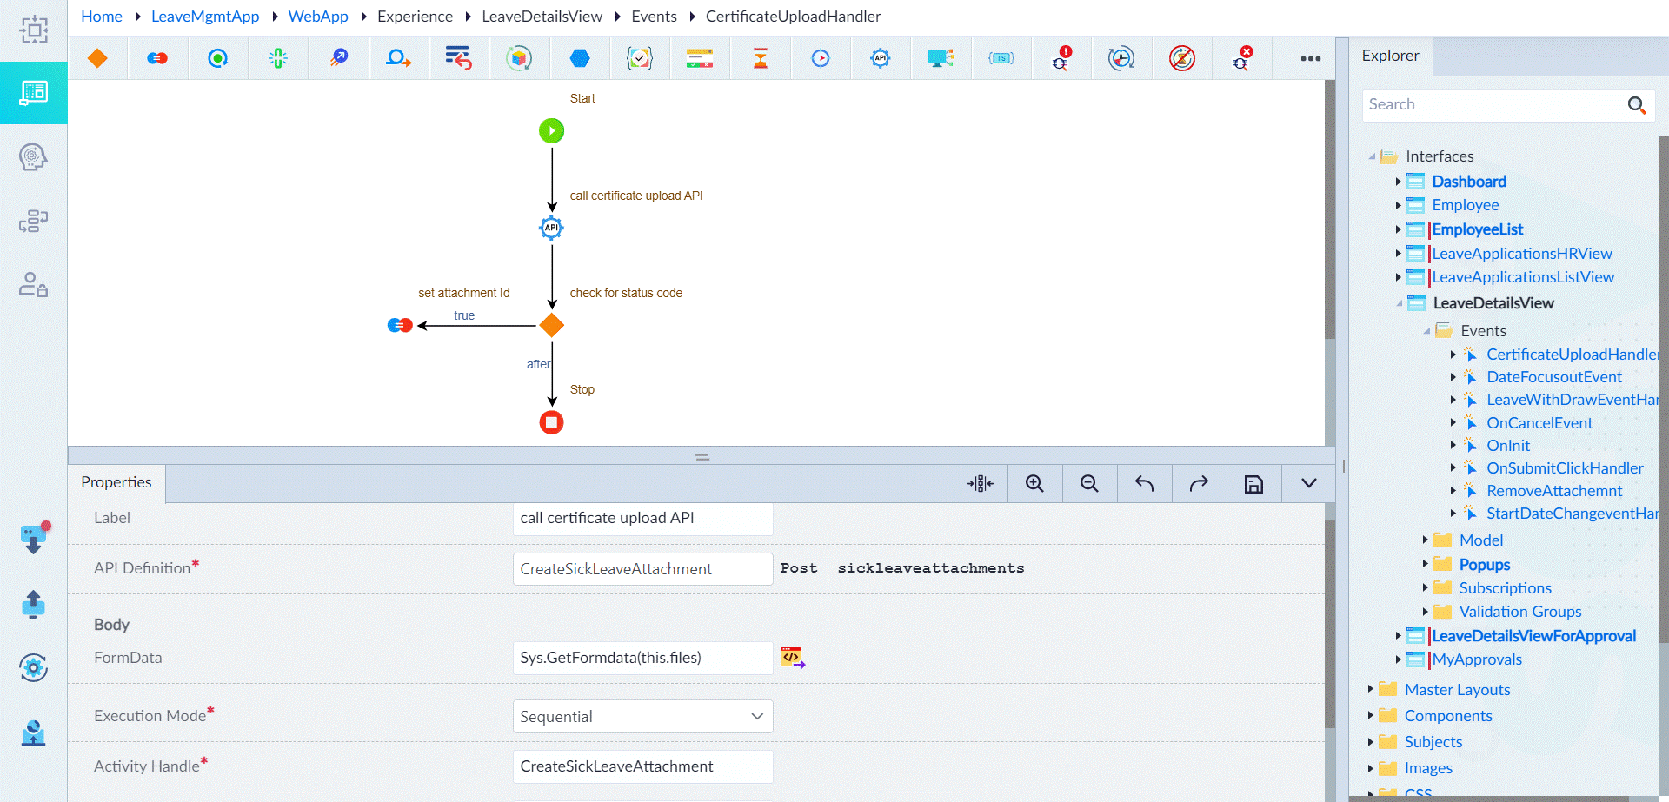Select the green Start node

(x=551, y=131)
